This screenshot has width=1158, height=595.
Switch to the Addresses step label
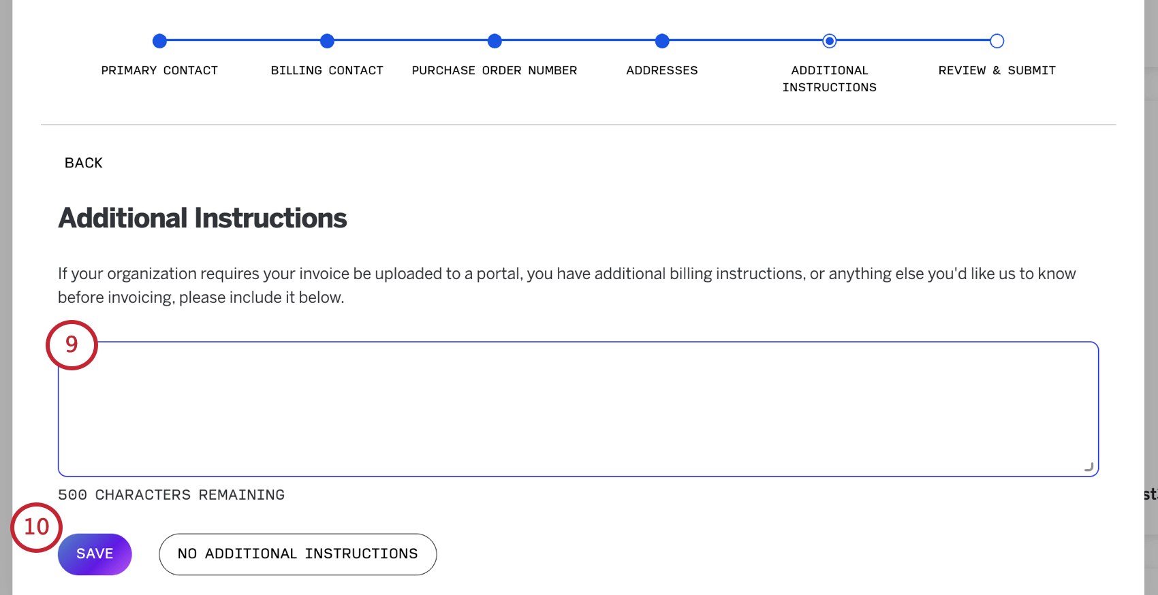662,70
